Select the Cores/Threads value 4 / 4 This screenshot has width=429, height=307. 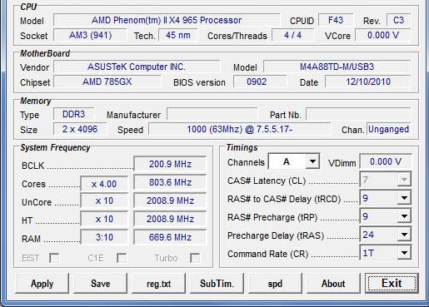(x=292, y=35)
